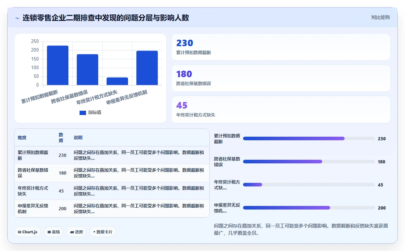Click the 数据 column header
The image size is (405, 251).
coord(61,138)
